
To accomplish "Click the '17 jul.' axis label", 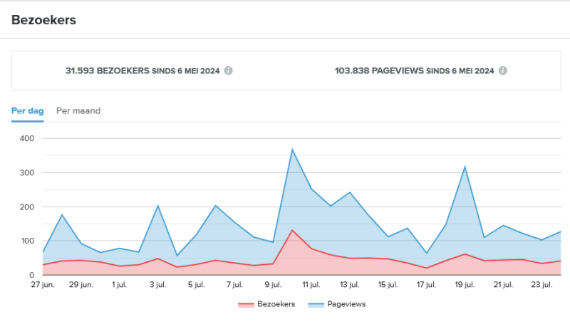I will point(426,285).
